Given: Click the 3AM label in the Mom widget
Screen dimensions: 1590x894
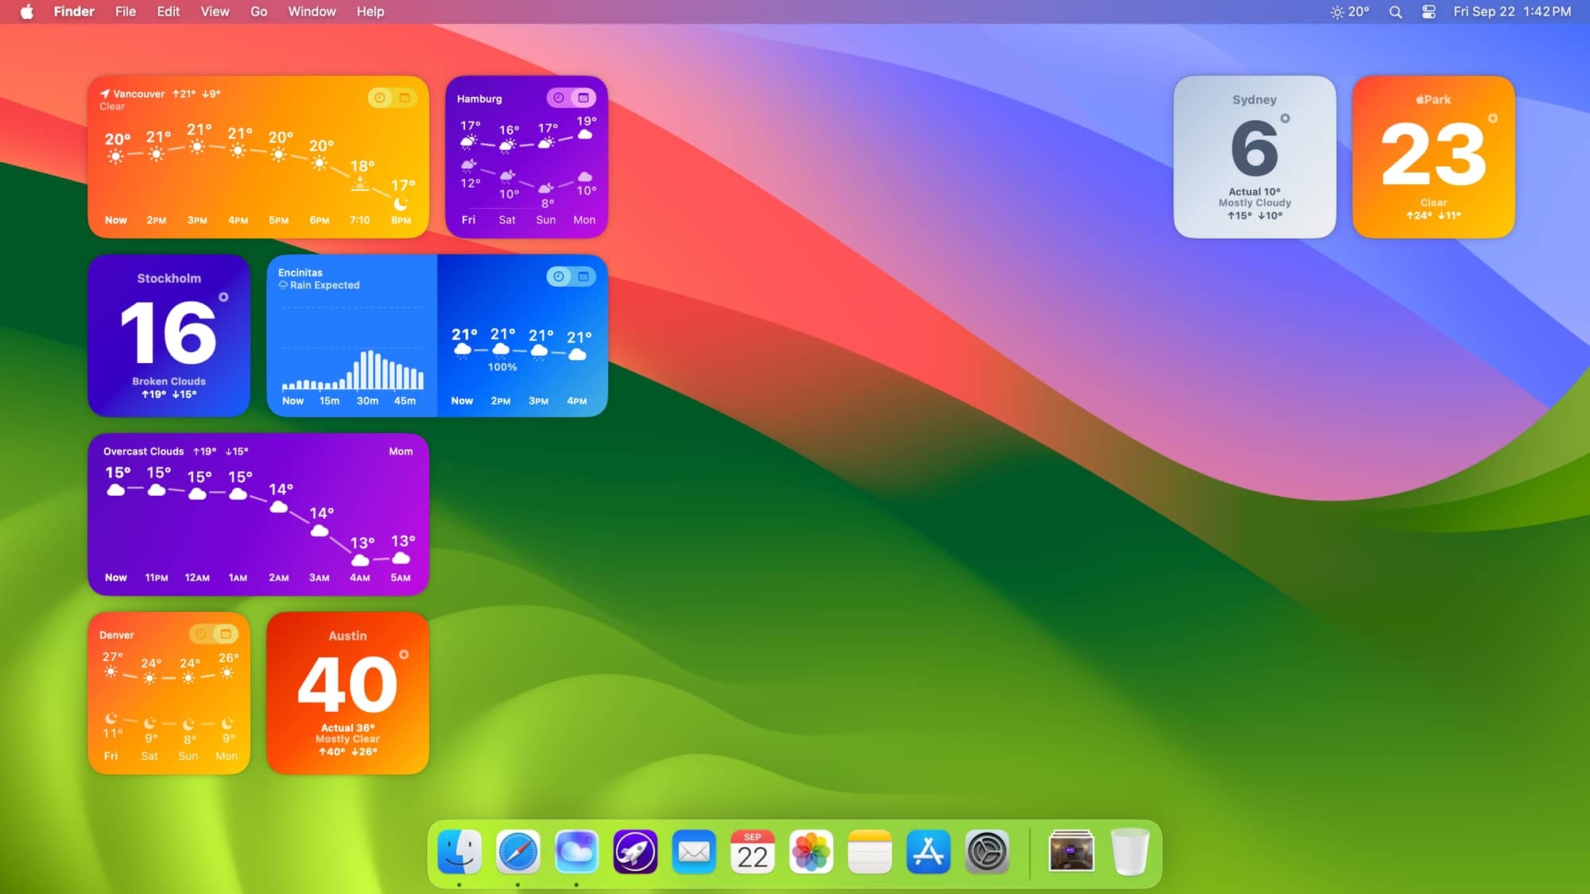Looking at the screenshot, I should pos(319,578).
